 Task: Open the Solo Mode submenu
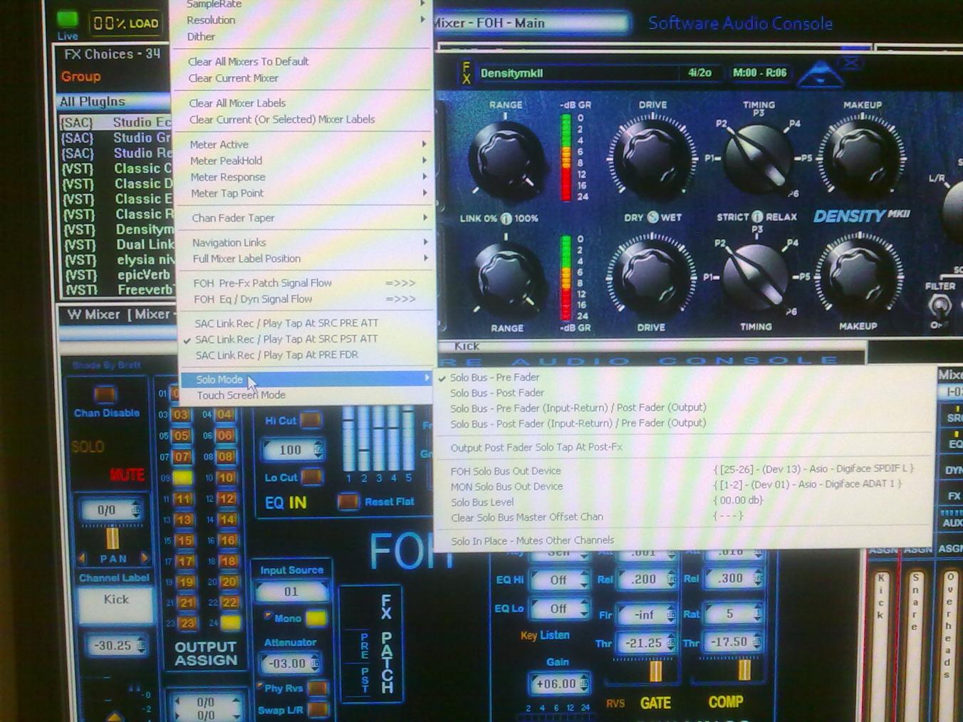[x=306, y=380]
